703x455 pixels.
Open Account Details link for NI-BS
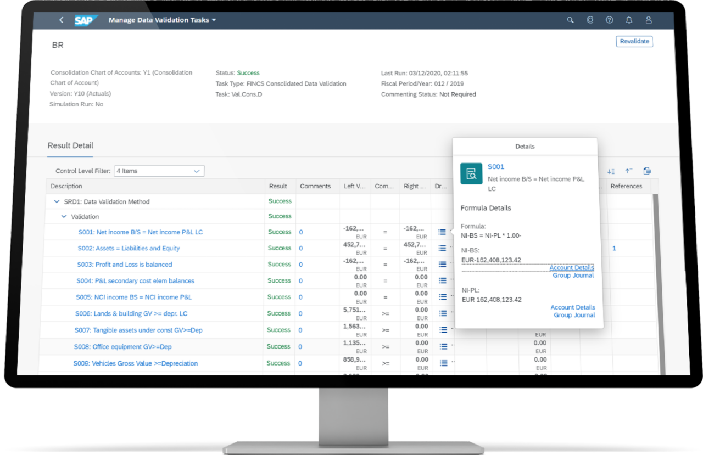click(x=572, y=267)
